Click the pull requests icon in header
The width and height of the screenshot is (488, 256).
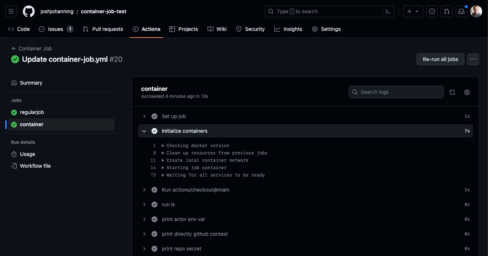(447, 11)
